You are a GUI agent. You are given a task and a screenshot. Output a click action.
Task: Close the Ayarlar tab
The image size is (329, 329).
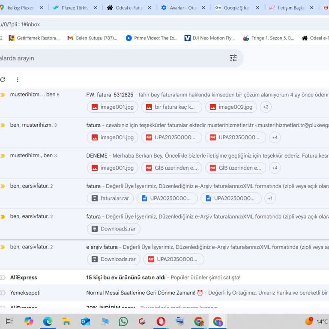click(x=203, y=8)
